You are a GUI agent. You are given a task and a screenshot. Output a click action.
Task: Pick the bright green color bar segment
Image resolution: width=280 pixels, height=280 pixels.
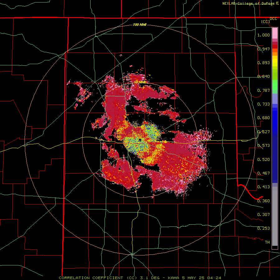[x=275, y=85]
